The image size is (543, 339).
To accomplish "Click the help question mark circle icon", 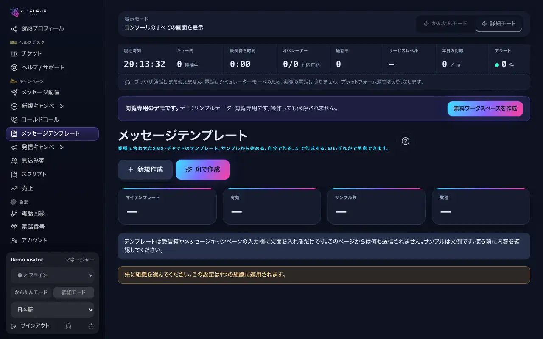I will (406, 141).
